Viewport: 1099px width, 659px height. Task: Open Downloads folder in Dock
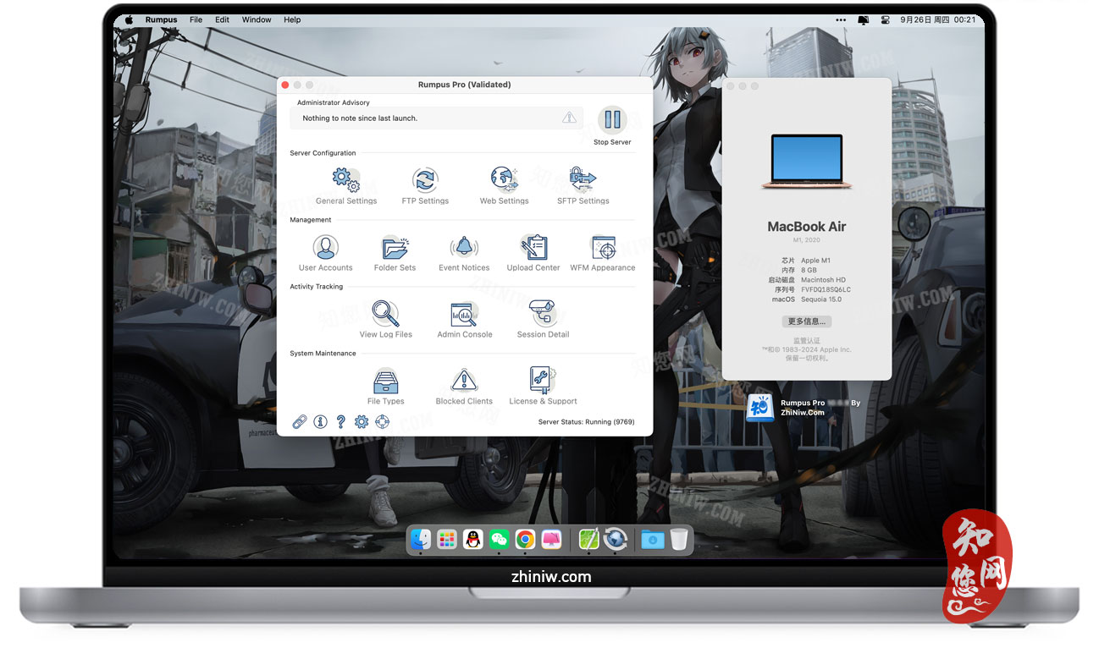[653, 539]
